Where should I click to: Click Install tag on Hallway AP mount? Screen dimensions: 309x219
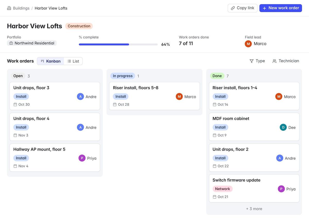pyautogui.click(x=21, y=158)
